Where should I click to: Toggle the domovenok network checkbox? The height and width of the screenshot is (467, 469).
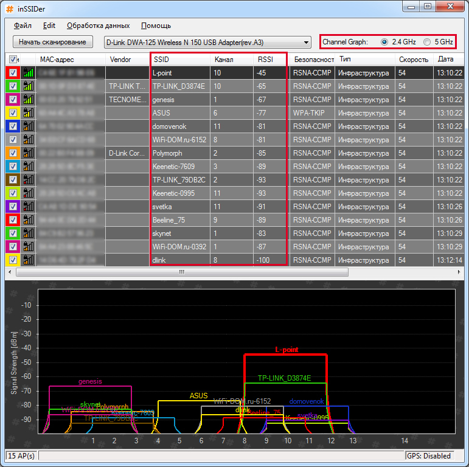coord(13,126)
